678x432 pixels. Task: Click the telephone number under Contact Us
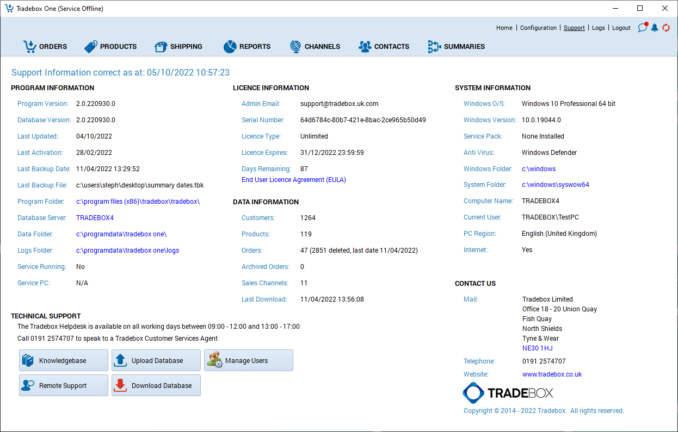click(544, 361)
